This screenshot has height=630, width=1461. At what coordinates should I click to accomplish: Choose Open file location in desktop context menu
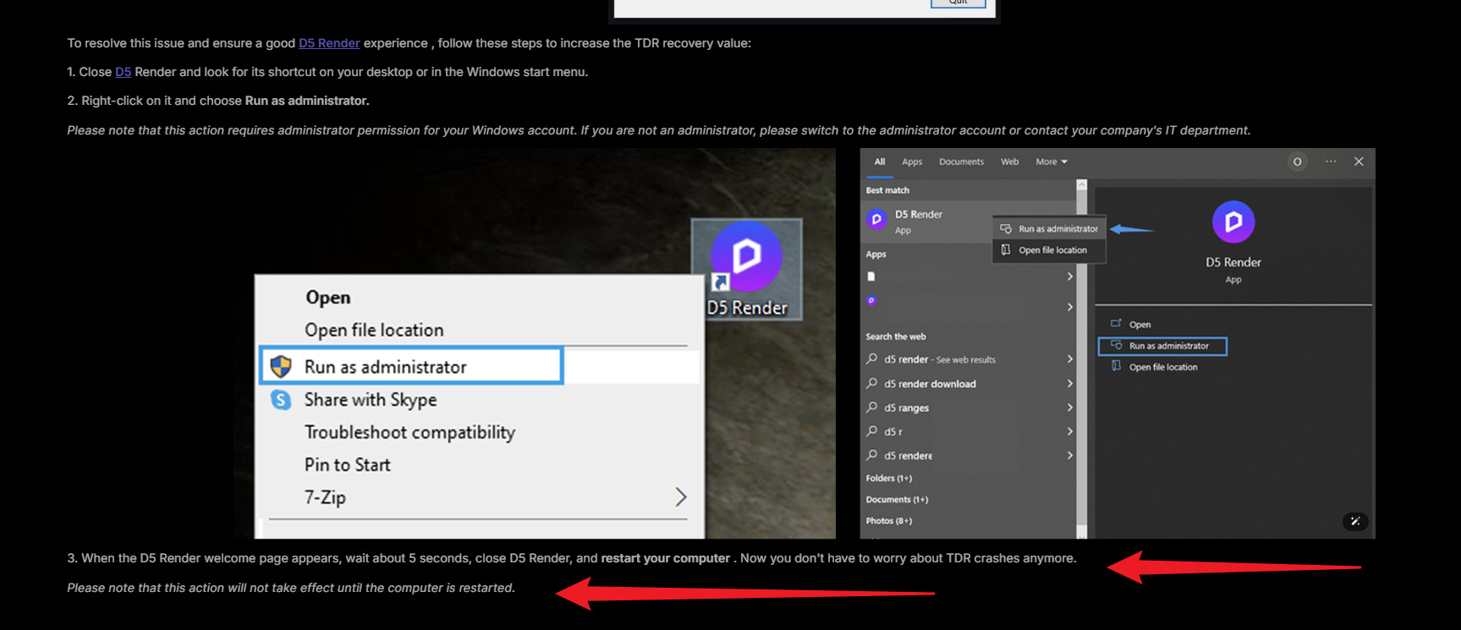(x=374, y=331)
